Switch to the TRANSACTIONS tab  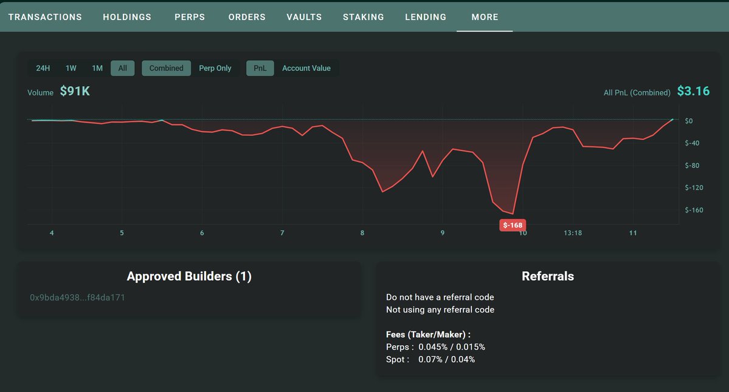point(44,17)
